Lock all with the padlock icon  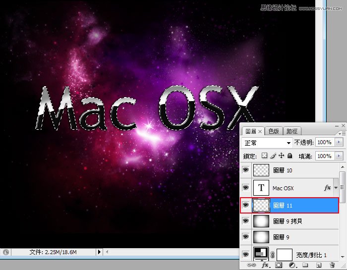click(x=289, y=156)
